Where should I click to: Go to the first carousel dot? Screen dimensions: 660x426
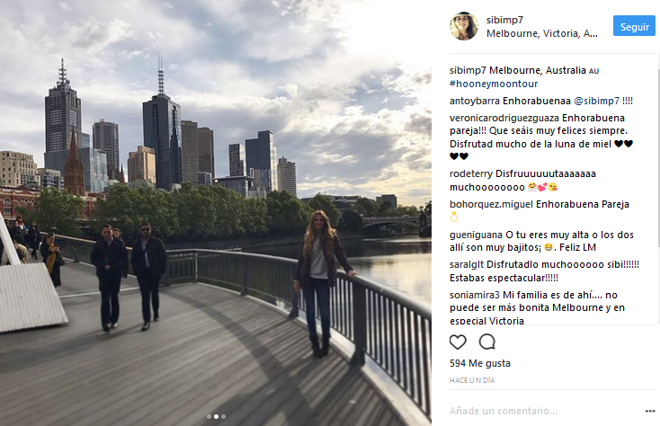coord(209,416)
